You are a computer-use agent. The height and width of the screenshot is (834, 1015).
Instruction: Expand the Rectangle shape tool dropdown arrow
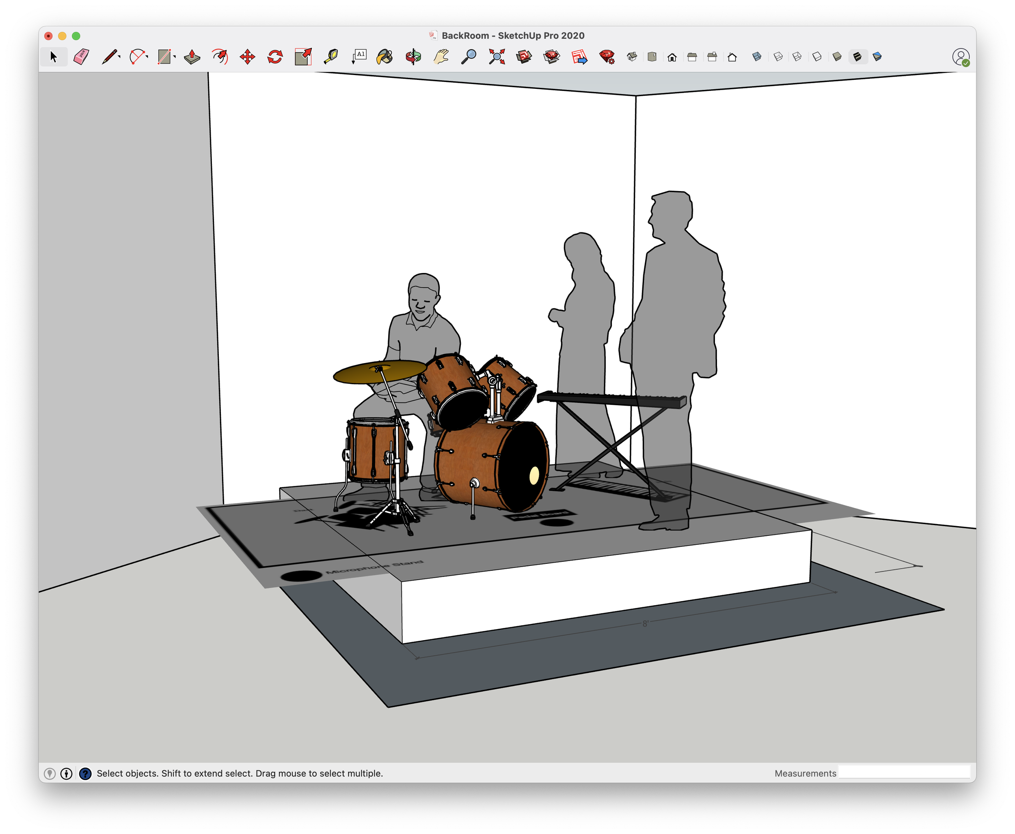[175, 57]
